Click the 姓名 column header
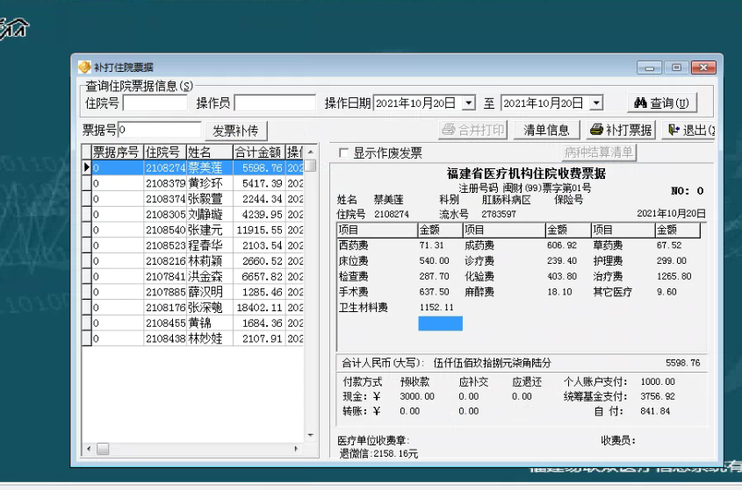The width and height of the screenshot is (742, 490). [210, 153]
